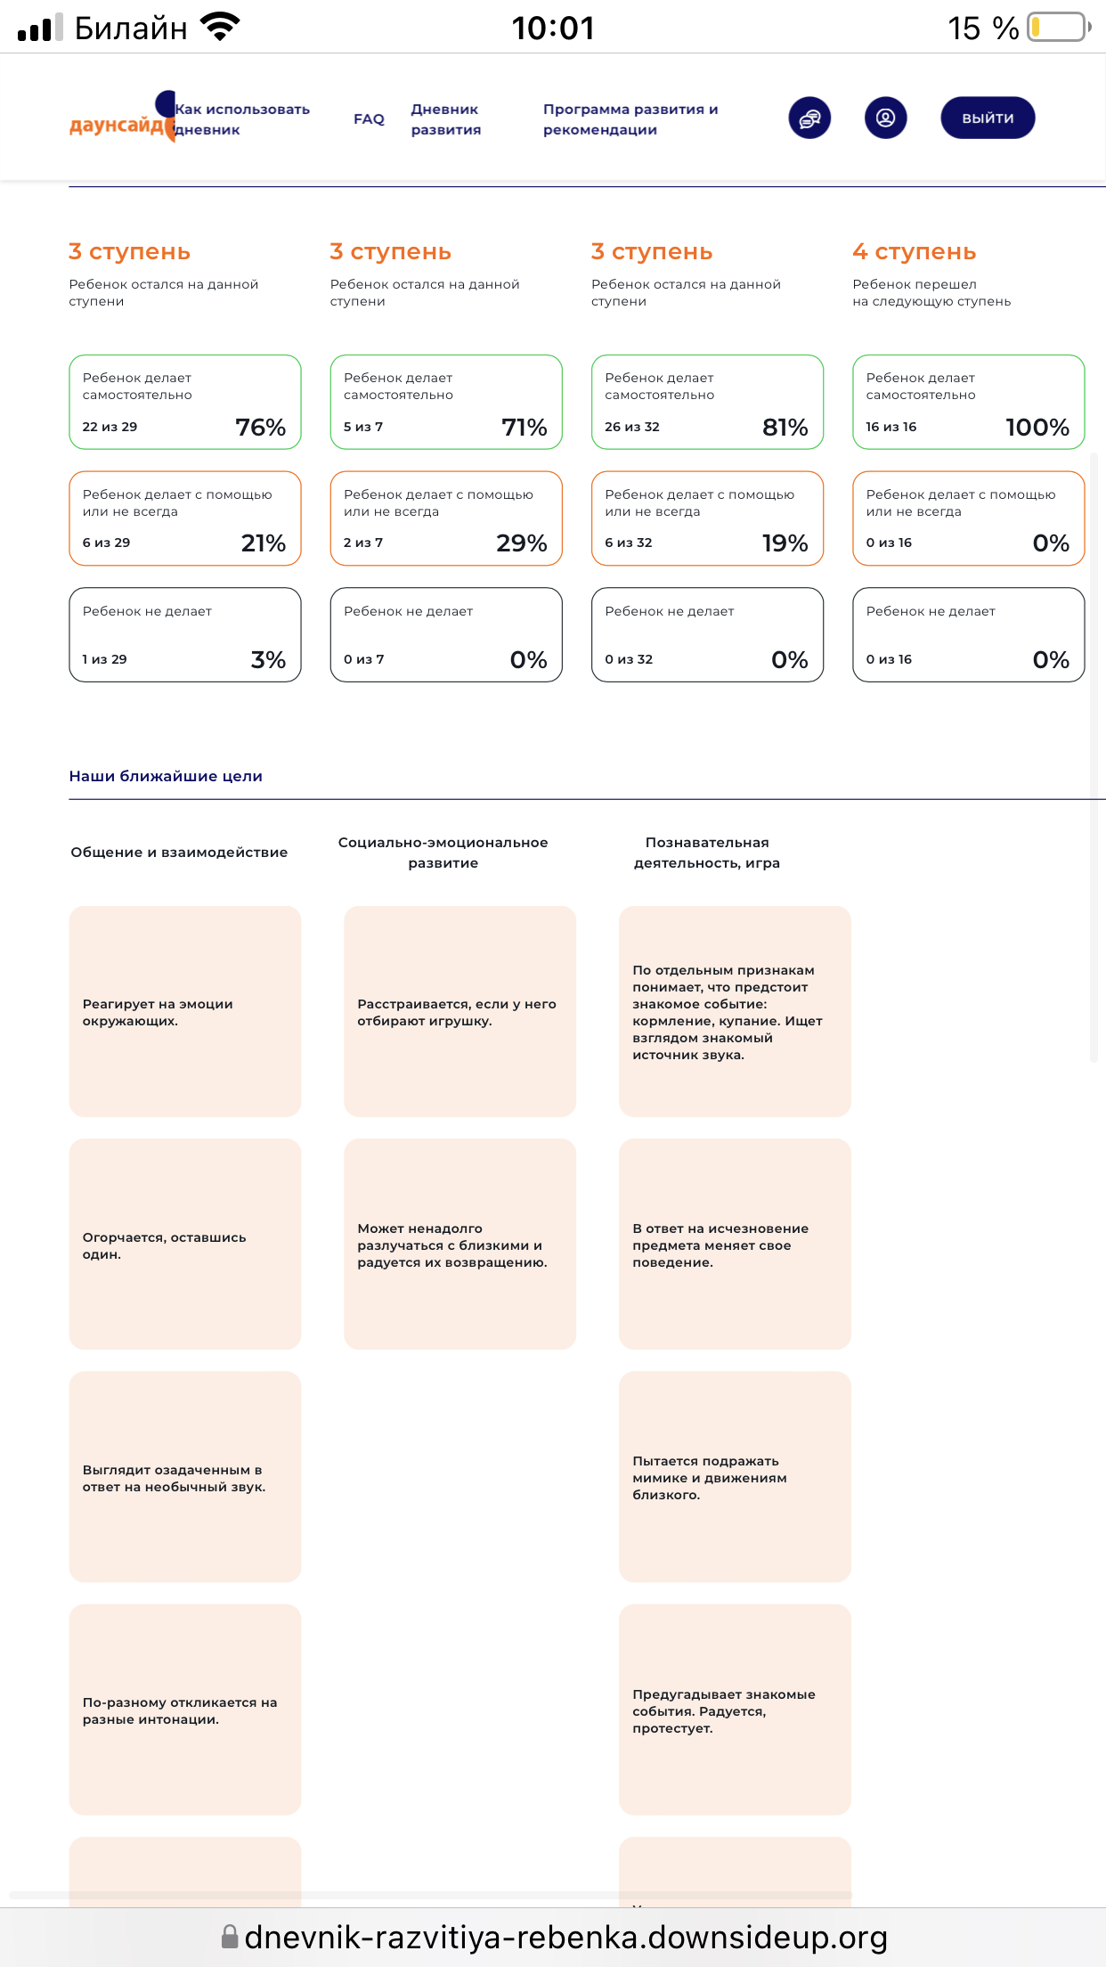The width and height of the screenshot is (1106, 1967).
Task: Open Программа развития и рекомендации
Action: (630, 119)
